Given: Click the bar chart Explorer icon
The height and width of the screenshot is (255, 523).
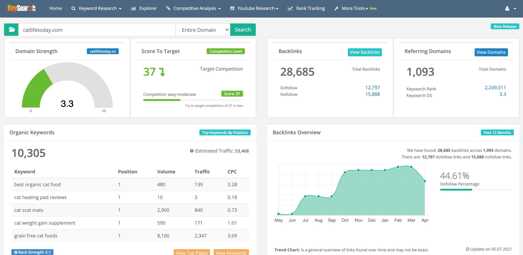Looking at the screenshot, I should pyautogui.click(x=133, y=8).
